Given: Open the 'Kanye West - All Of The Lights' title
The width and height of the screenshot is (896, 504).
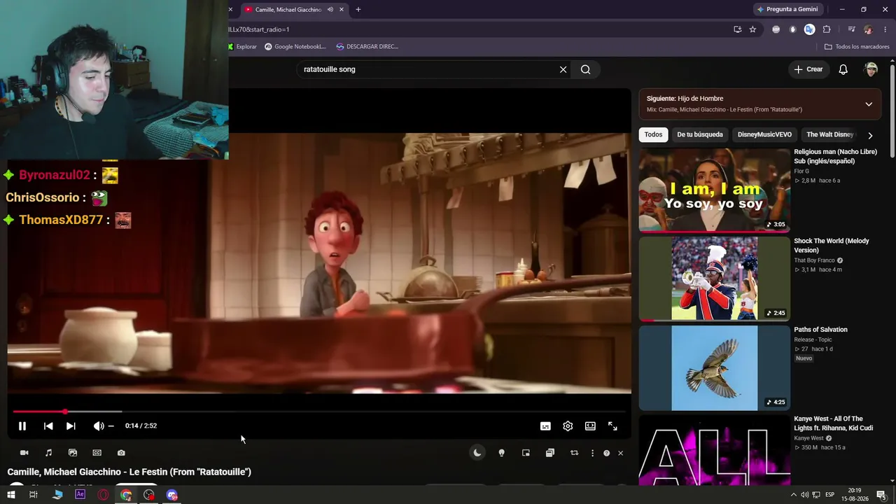Looking at the screenshot, I should click(833, 423).
